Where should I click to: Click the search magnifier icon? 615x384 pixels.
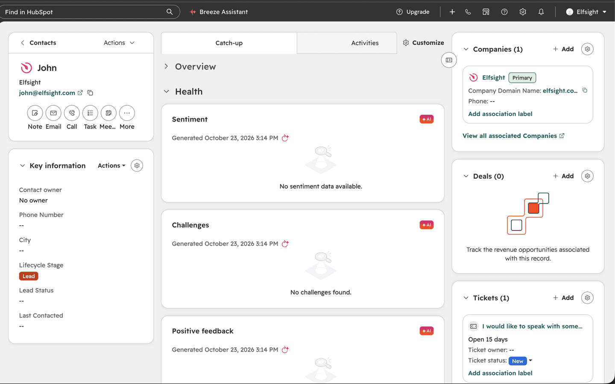tap(170, 12)
